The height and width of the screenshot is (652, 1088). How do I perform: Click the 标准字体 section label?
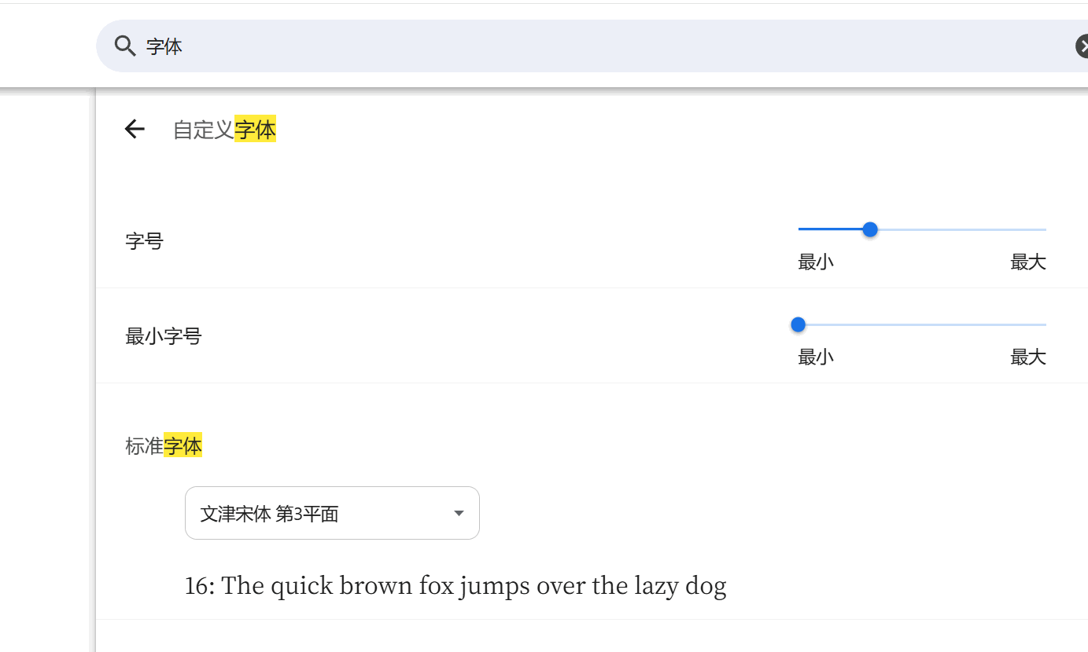click(x=164, y=445)
